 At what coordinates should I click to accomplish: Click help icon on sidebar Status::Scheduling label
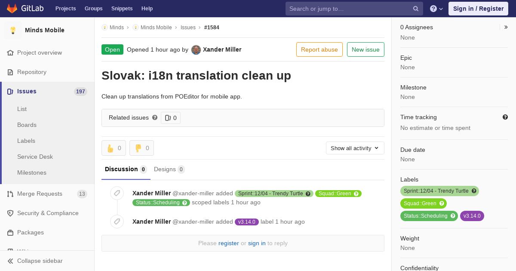(453, 216)
